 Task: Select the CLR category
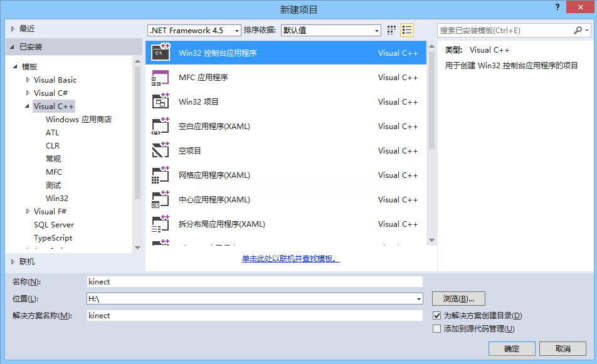[x=53, y=146]
